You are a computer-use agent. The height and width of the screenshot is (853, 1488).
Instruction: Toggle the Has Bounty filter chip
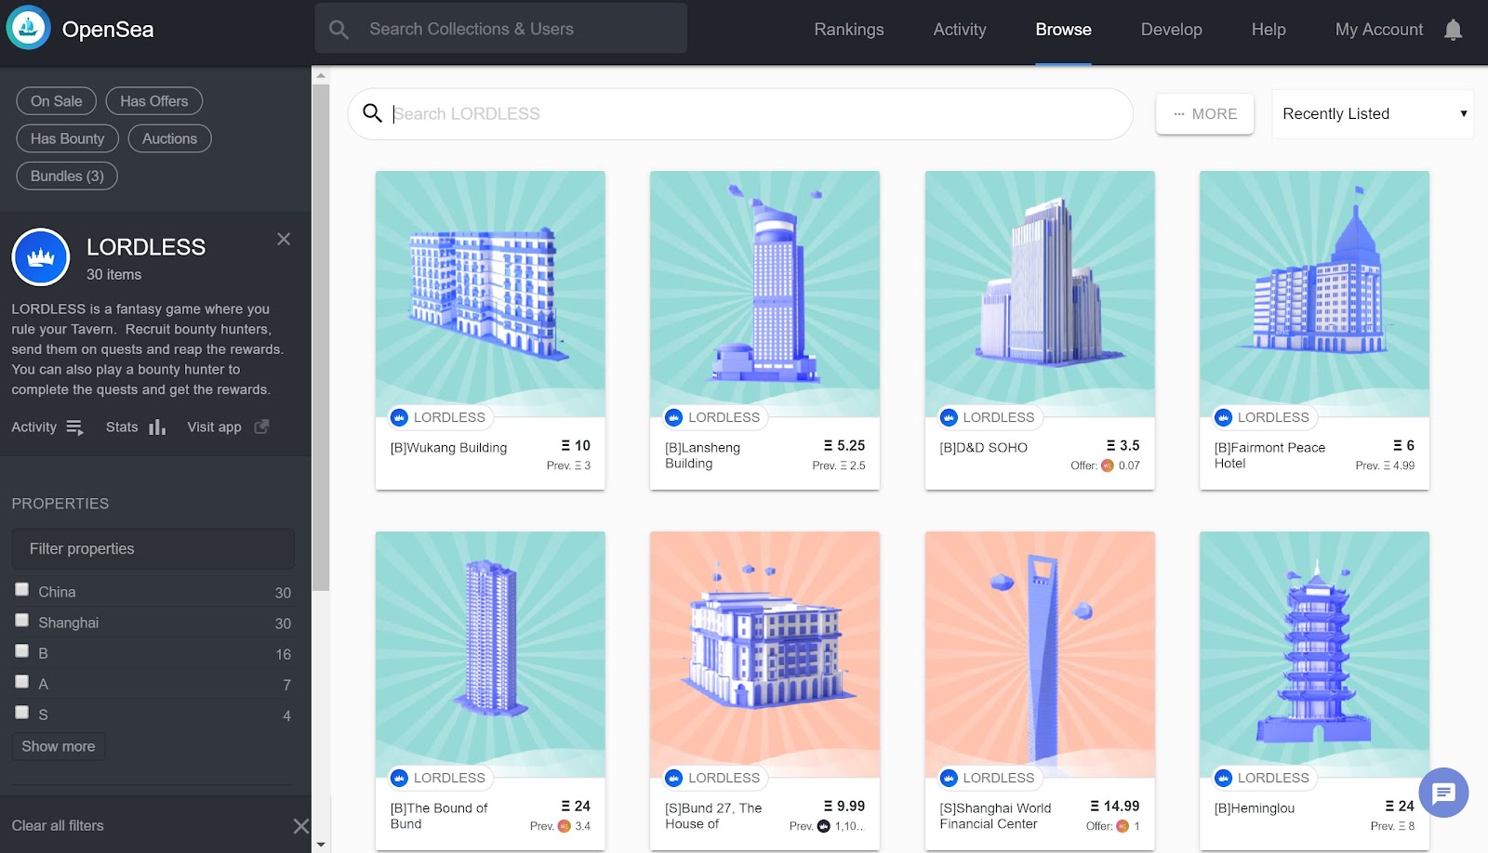click(x=68, y=138)
